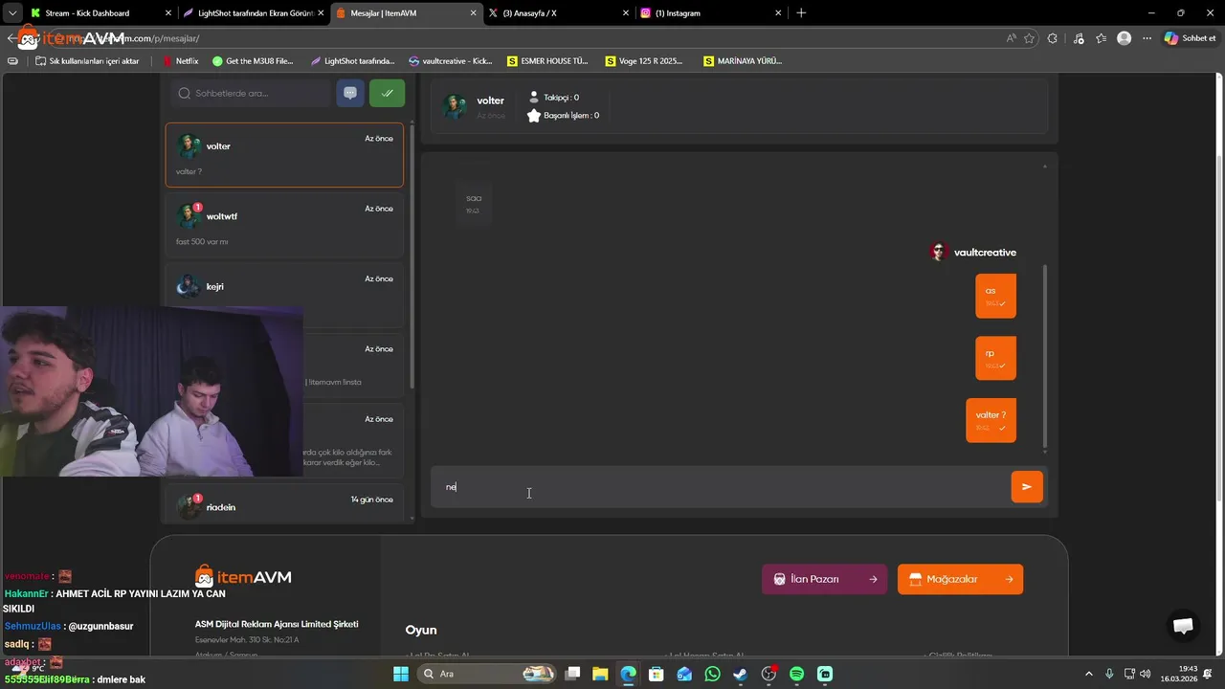Click the chat messages scrollbar
The height and width of the screenshot is (689, 1225).
1045,356
